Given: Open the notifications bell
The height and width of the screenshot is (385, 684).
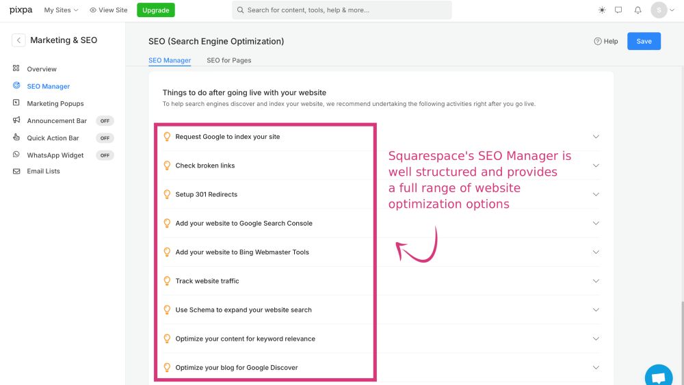Looking at the screenshot, I should click(637, 10).
